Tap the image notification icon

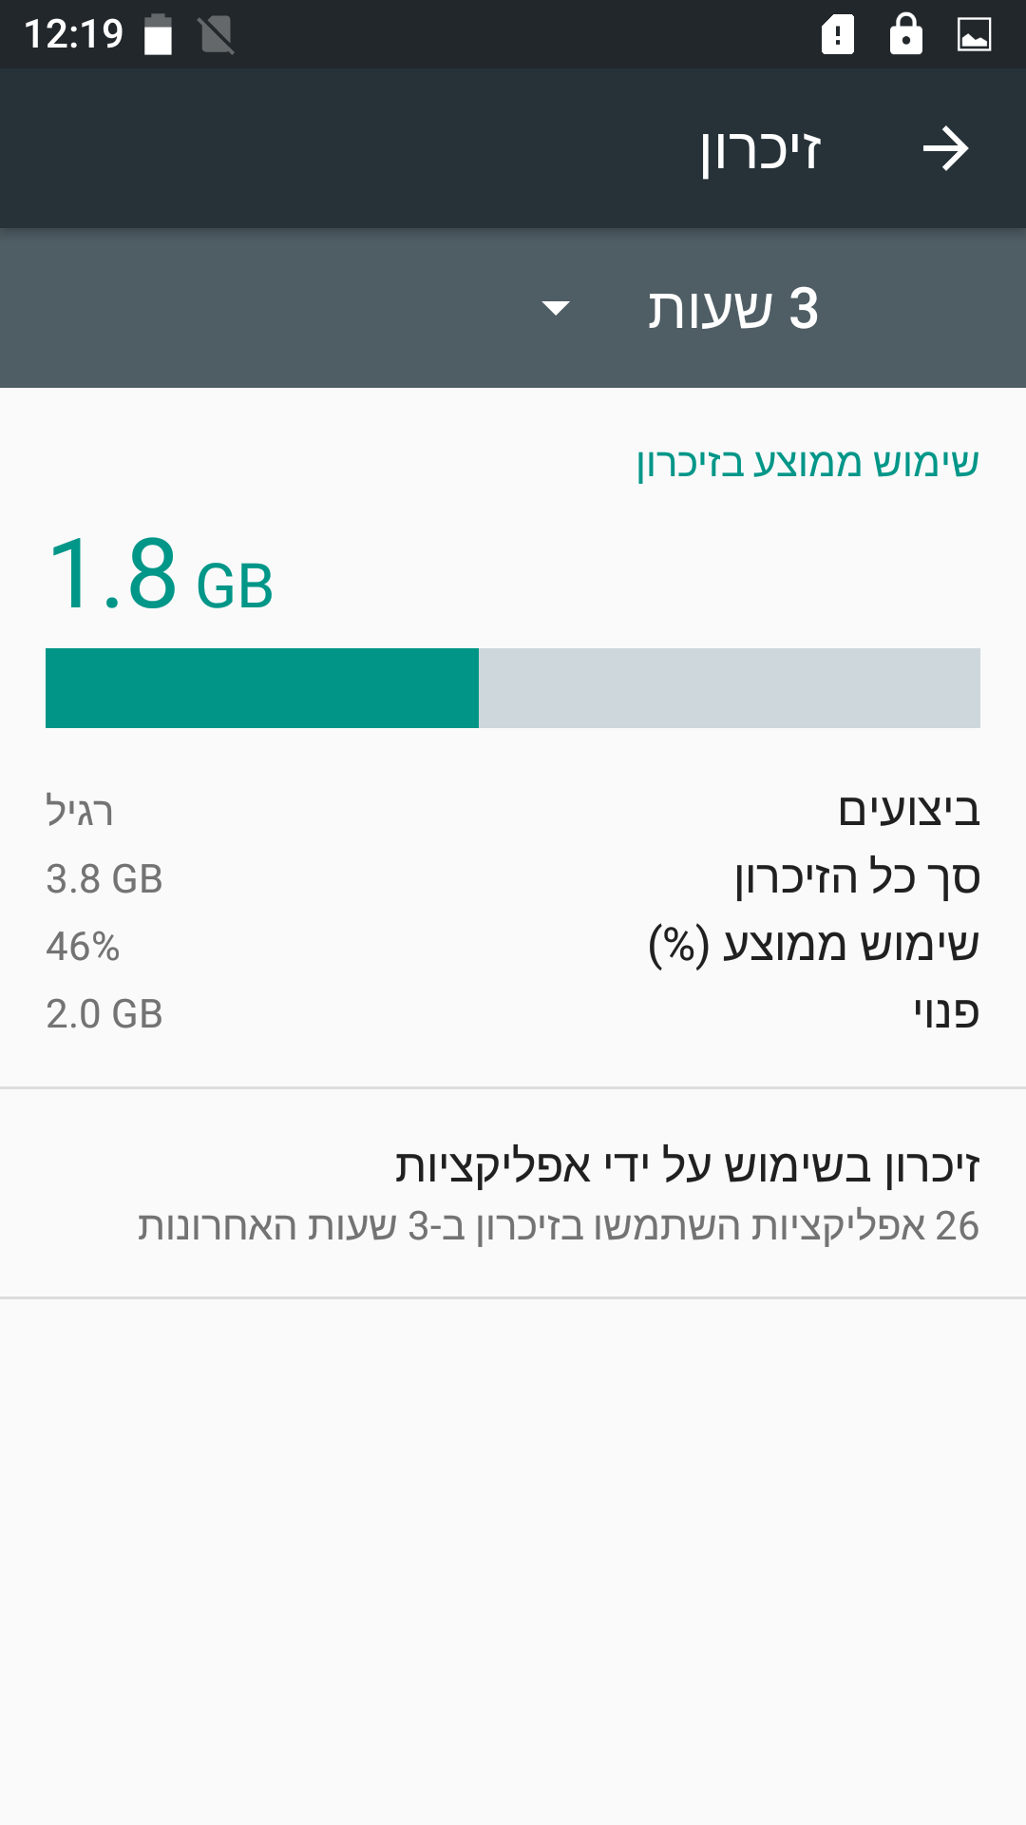974,35
